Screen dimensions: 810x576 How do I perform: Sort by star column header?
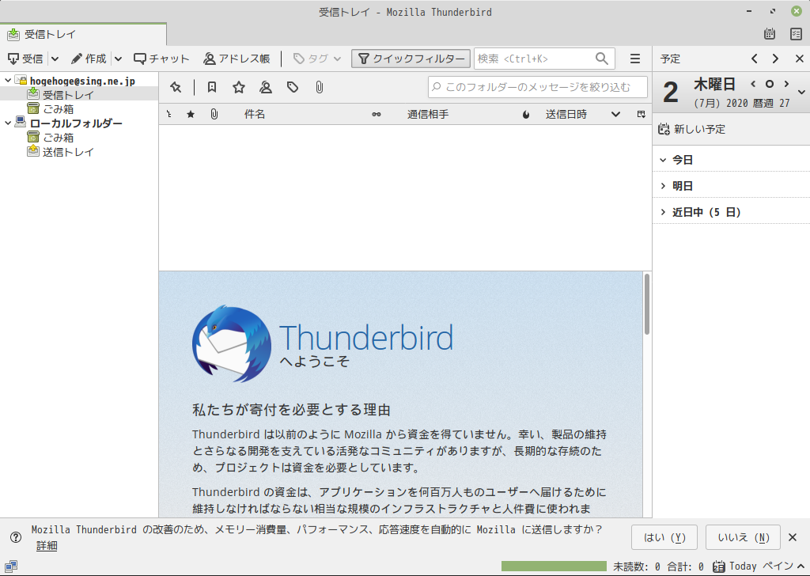(191, 114)
